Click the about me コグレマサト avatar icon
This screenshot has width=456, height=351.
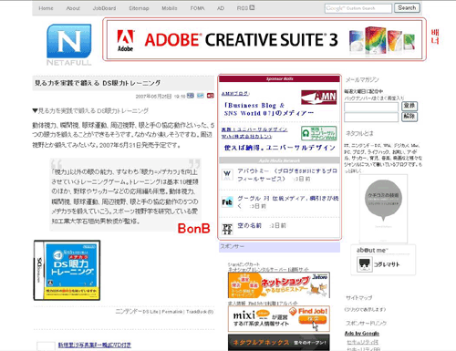[x=365, y=264]
